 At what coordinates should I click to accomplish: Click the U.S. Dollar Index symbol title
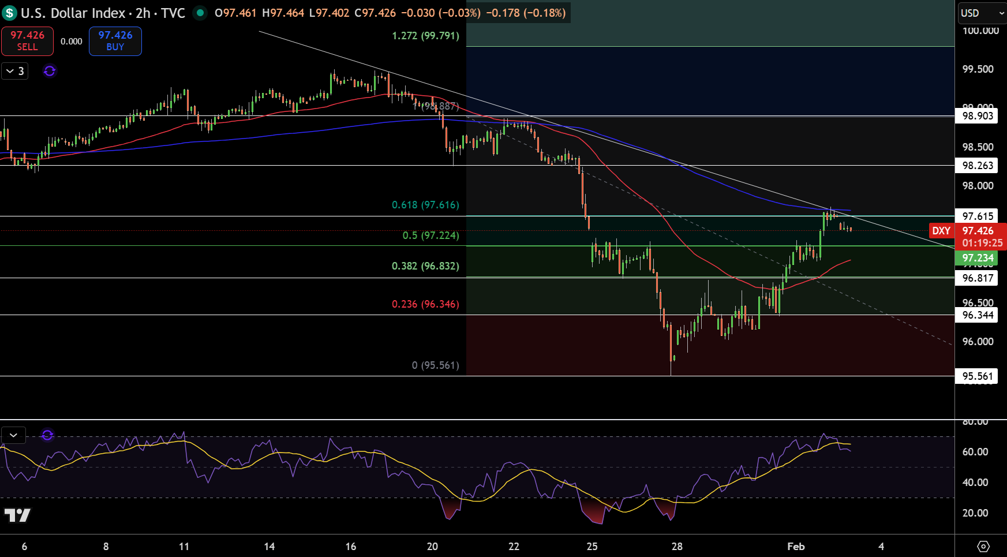pos(73,13)
